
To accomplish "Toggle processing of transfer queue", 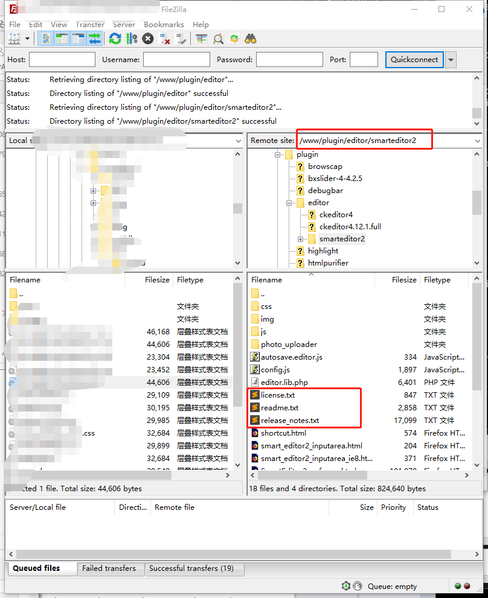I will pos(131,39).
